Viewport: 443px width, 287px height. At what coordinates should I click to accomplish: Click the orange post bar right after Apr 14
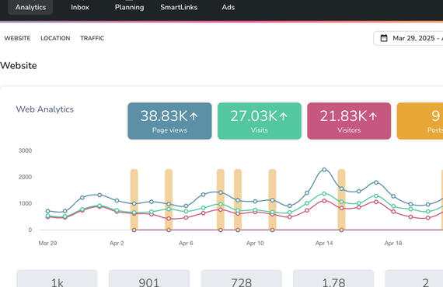(x=341, y=199)
